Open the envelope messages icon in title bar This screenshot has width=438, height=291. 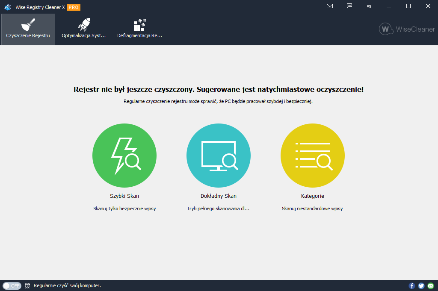pos(330,6)
